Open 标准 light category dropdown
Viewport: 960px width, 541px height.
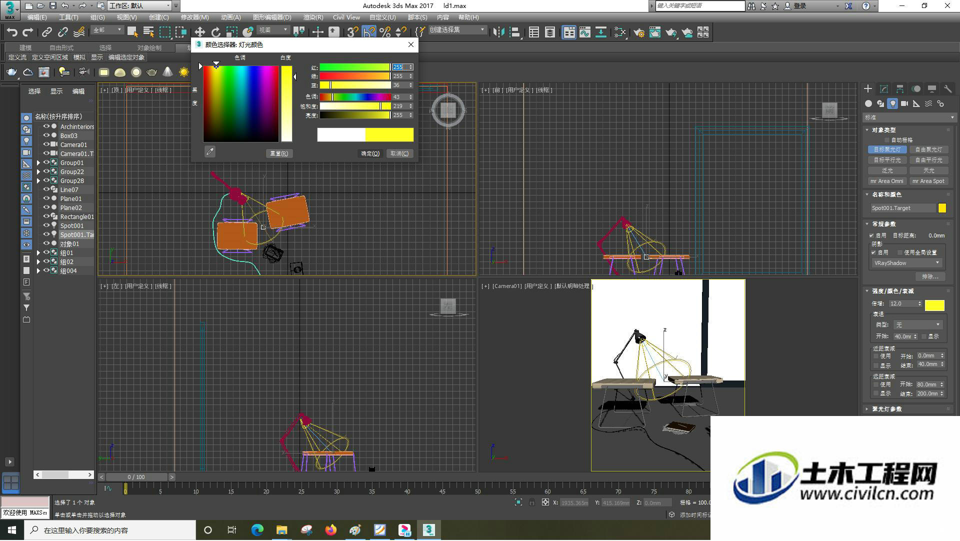909,117
